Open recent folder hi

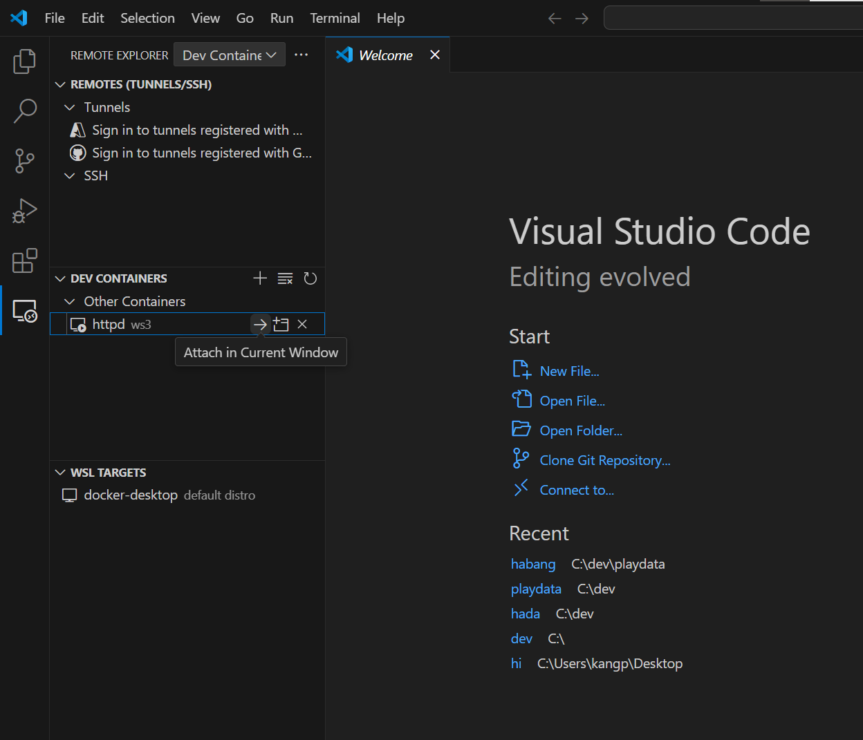(516, 663)
